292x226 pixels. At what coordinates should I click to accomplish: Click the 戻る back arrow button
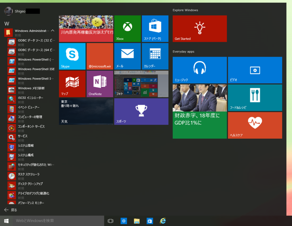click(x=11, y=210)
